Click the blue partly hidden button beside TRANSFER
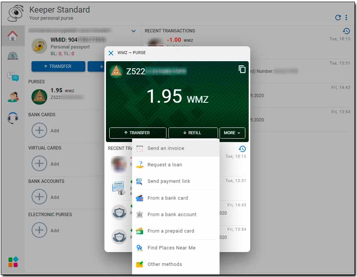This screenshot has height=277, width=357. coord(96,66)
